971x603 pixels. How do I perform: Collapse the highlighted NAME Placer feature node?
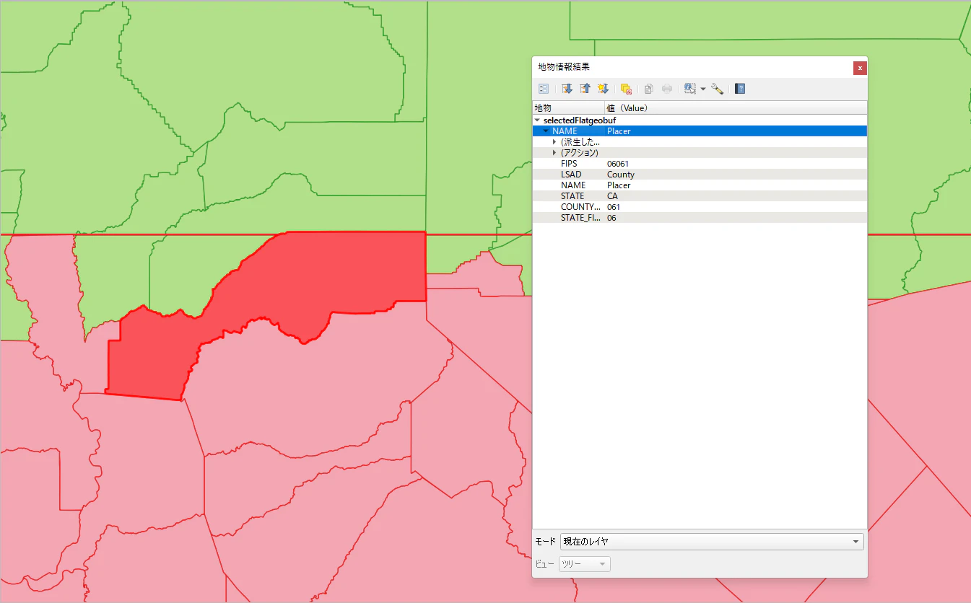point(546,131)
